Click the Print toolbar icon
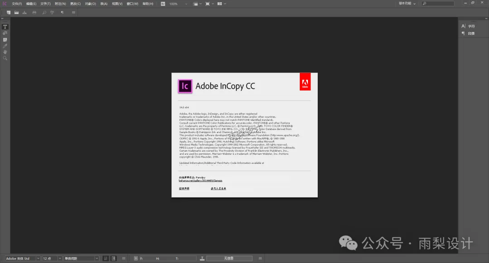The image size is (489, 263). [x=34, y=13]
